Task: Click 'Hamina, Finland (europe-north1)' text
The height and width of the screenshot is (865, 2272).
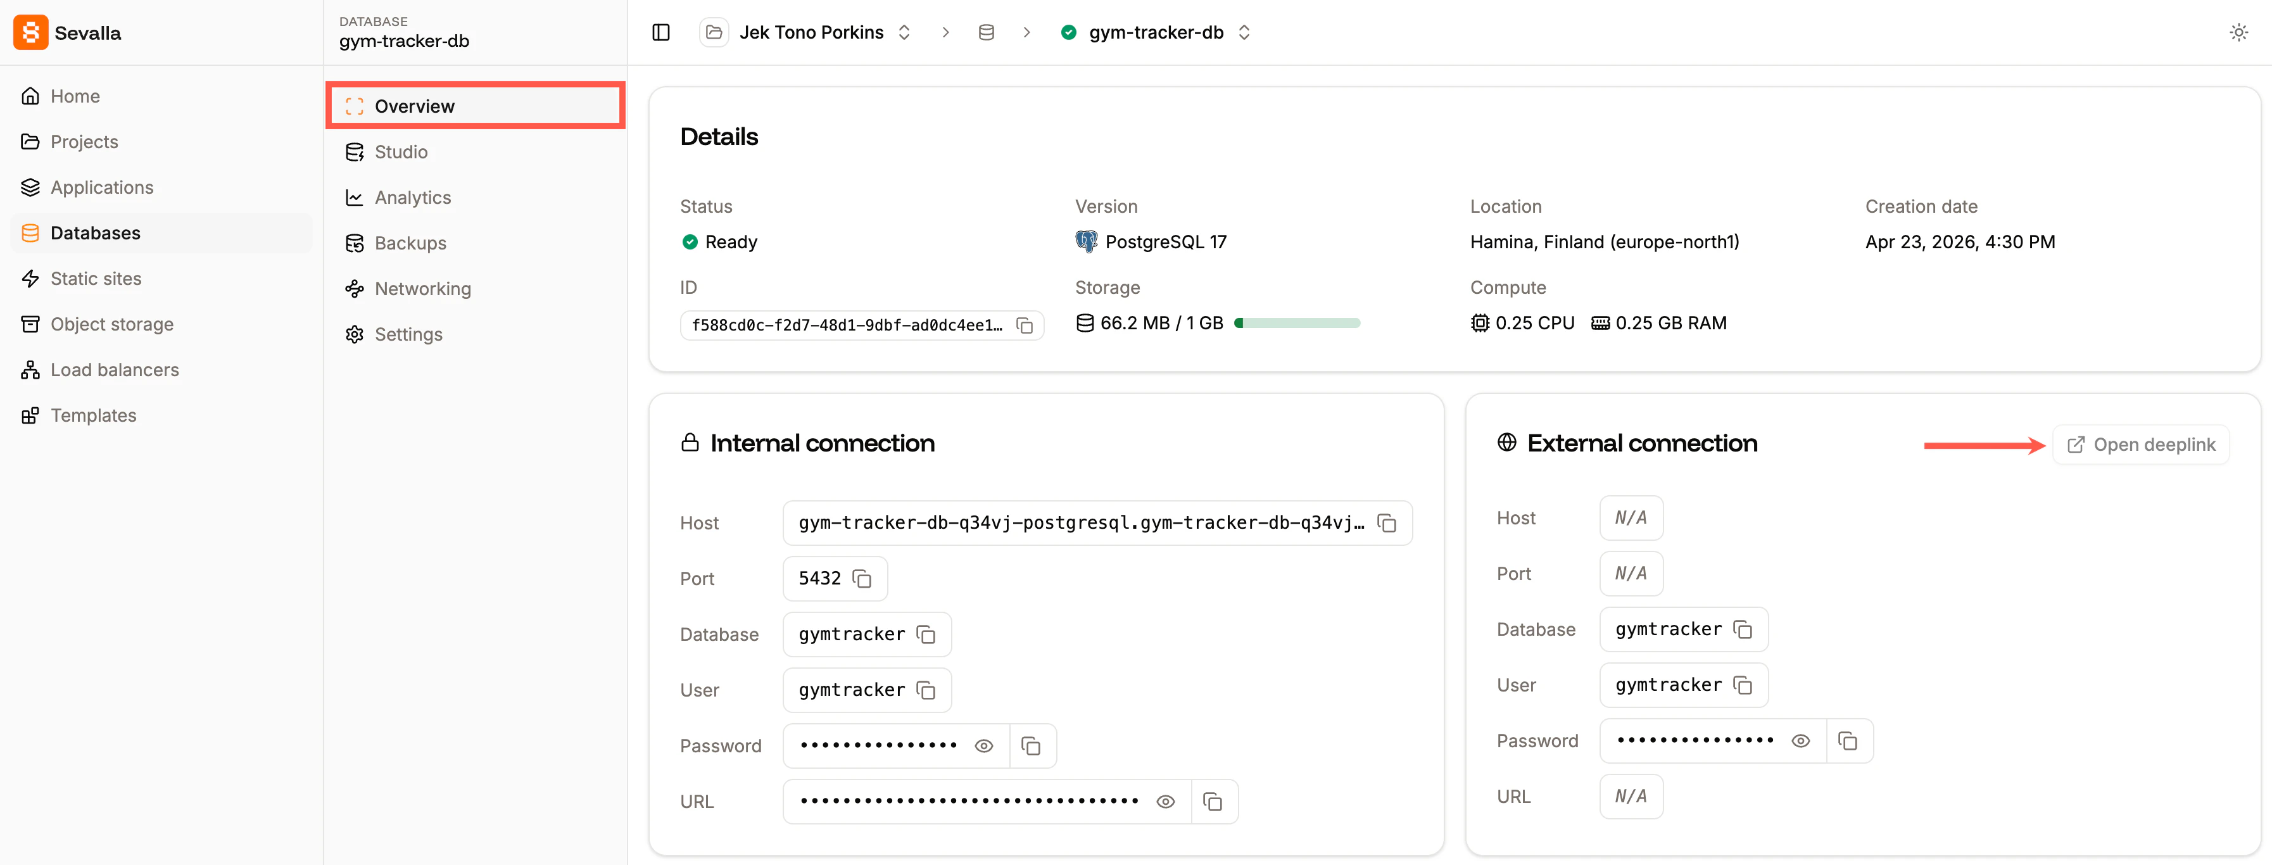Action: (x=1605, y=242)
